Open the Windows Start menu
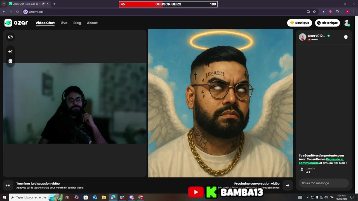This screenshot has width=358, height=201. pos(4,197)
